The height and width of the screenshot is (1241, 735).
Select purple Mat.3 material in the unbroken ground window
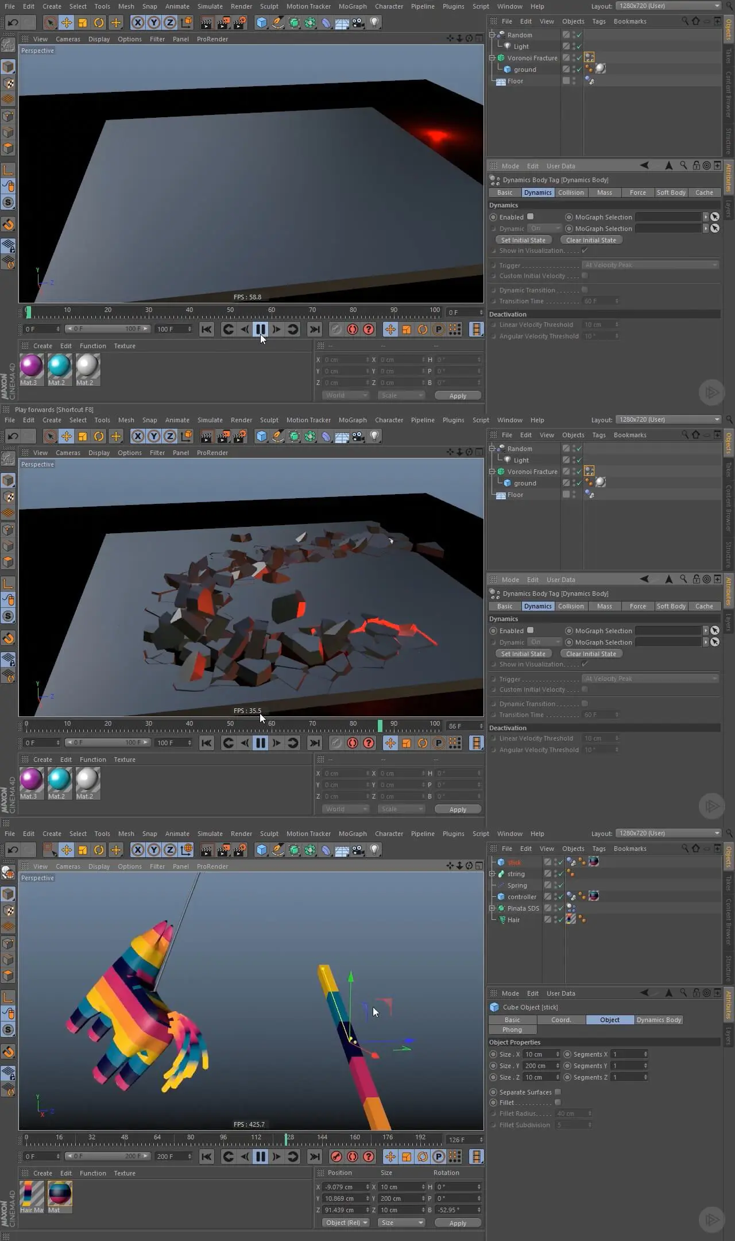[31, 369]
